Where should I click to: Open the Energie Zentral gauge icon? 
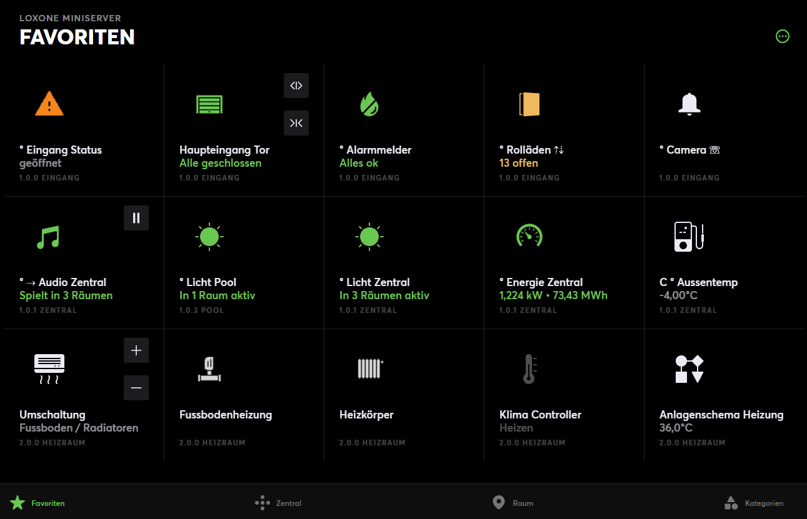point(529,236)
